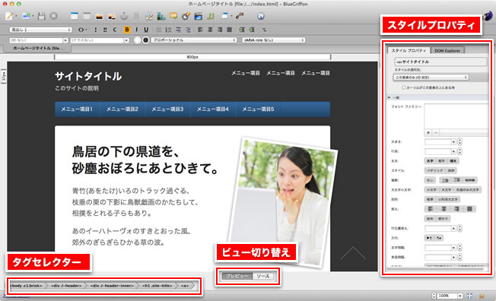Select body tag in tag selector
496x301 pixels.
(27, 286)
